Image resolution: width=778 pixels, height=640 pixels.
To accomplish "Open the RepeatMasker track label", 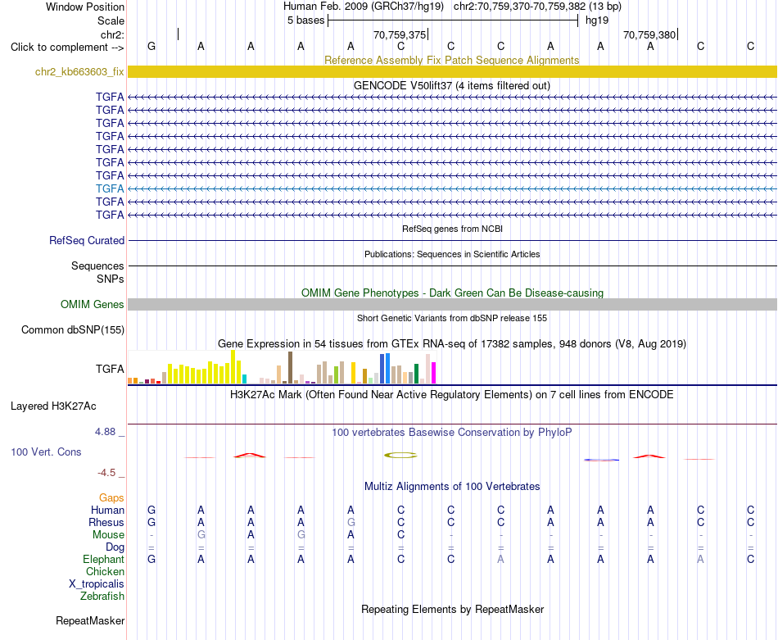I will click(x=90, y=620).
